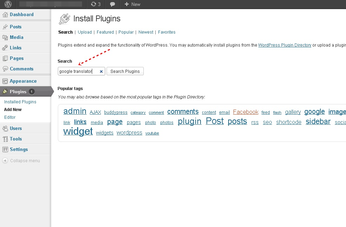Open the plugin Editor submenu item

click(x=10, y=117)
